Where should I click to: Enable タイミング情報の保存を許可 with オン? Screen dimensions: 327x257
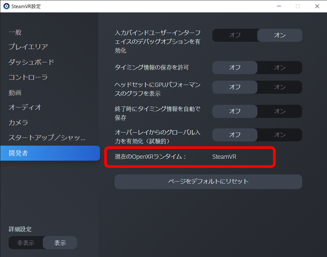[280, 68]
